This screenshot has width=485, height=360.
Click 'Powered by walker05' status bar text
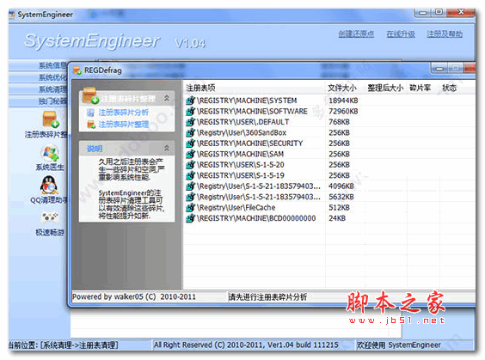(x=133, y=296)
